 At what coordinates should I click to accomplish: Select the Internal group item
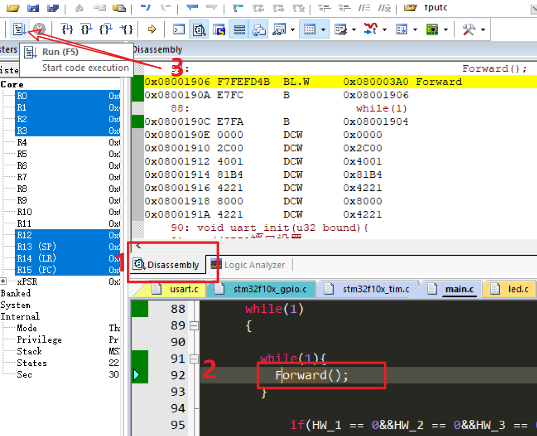pyautogui.click(x=20, y=316)
